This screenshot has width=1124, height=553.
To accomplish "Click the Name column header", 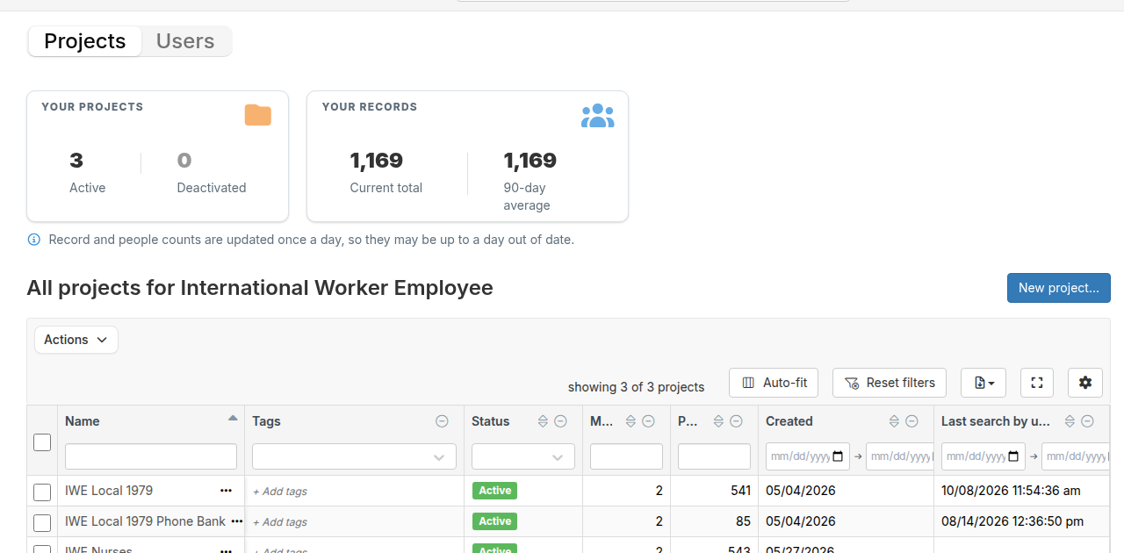I will pos(83,421).
